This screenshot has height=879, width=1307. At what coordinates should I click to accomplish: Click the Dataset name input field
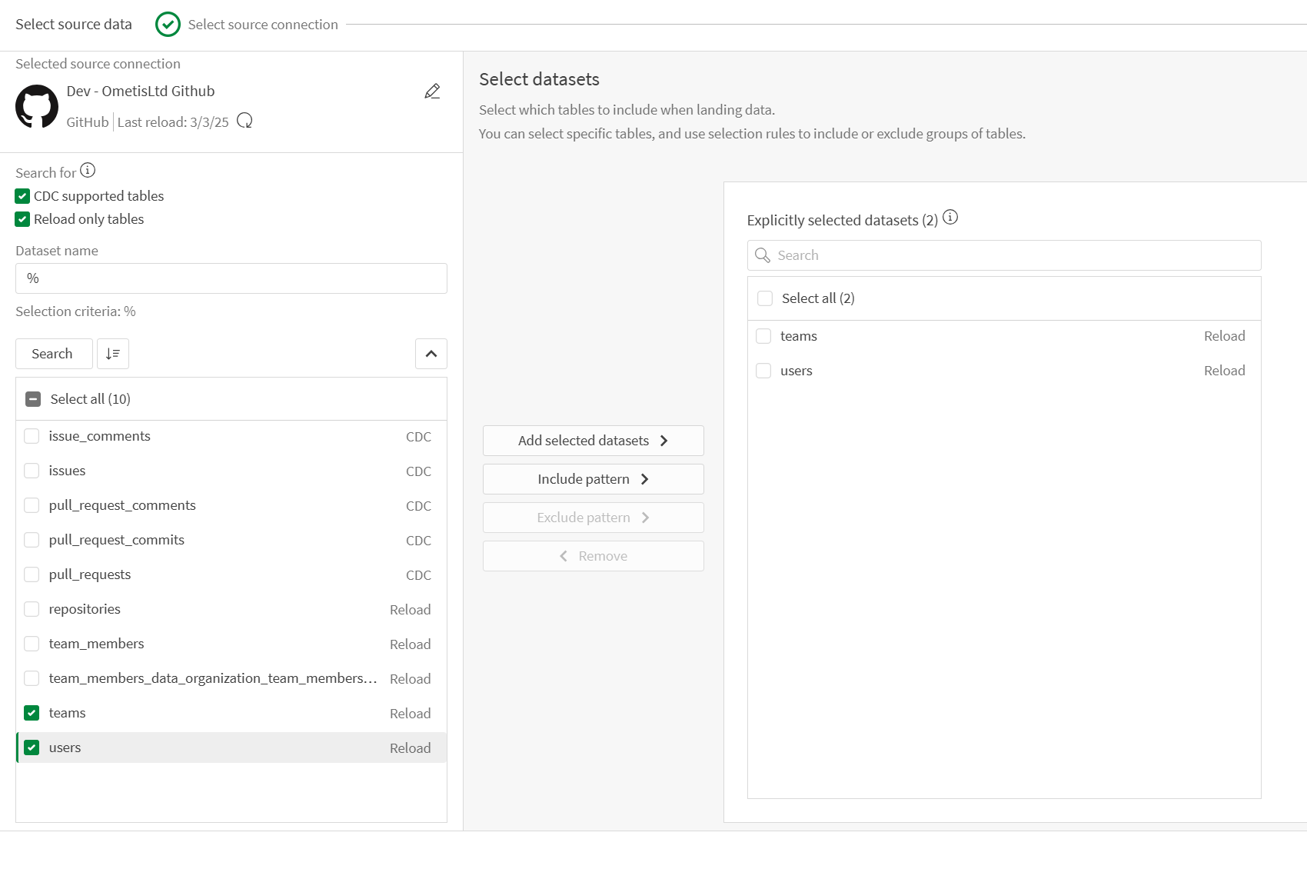pos(231,278)
